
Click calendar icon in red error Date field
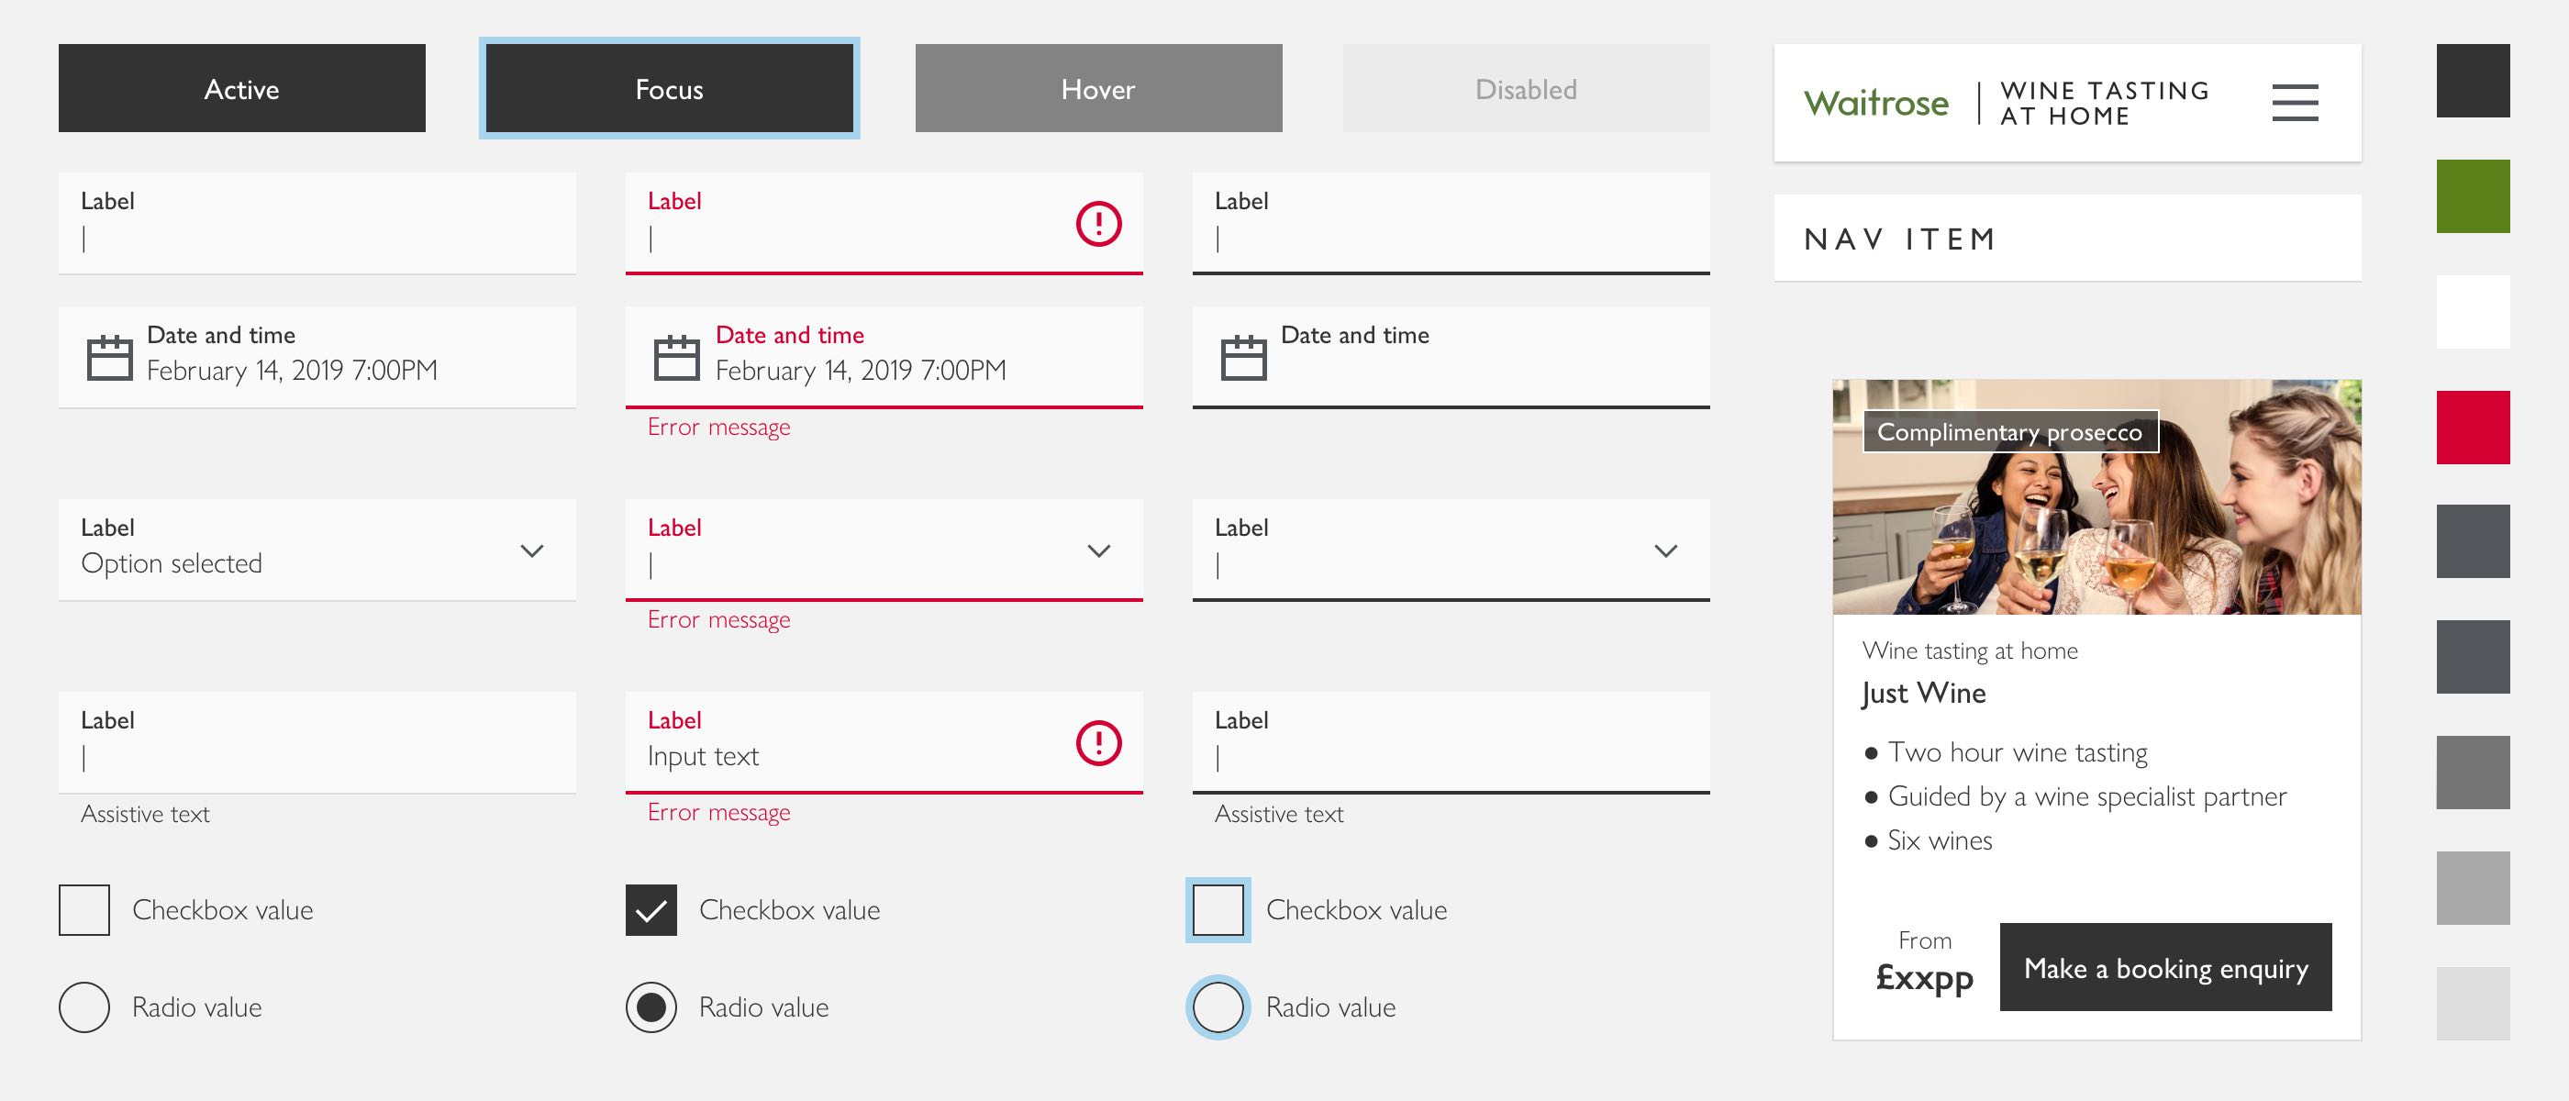click(676, 358)
